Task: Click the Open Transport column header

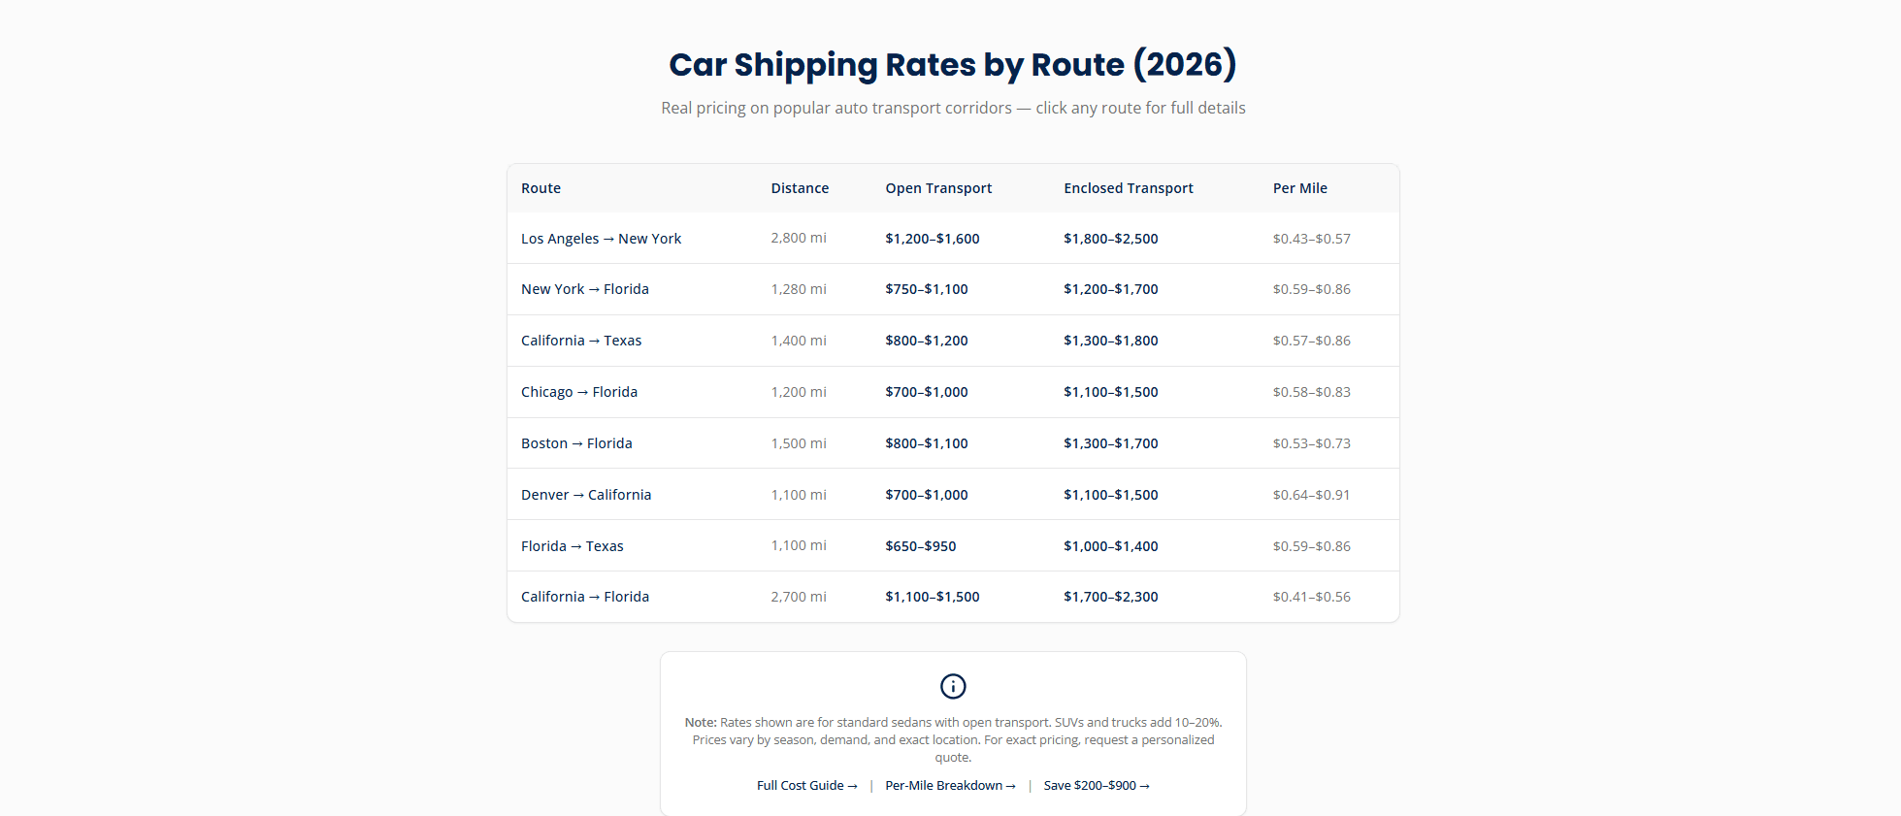Action: click(938, 188)
